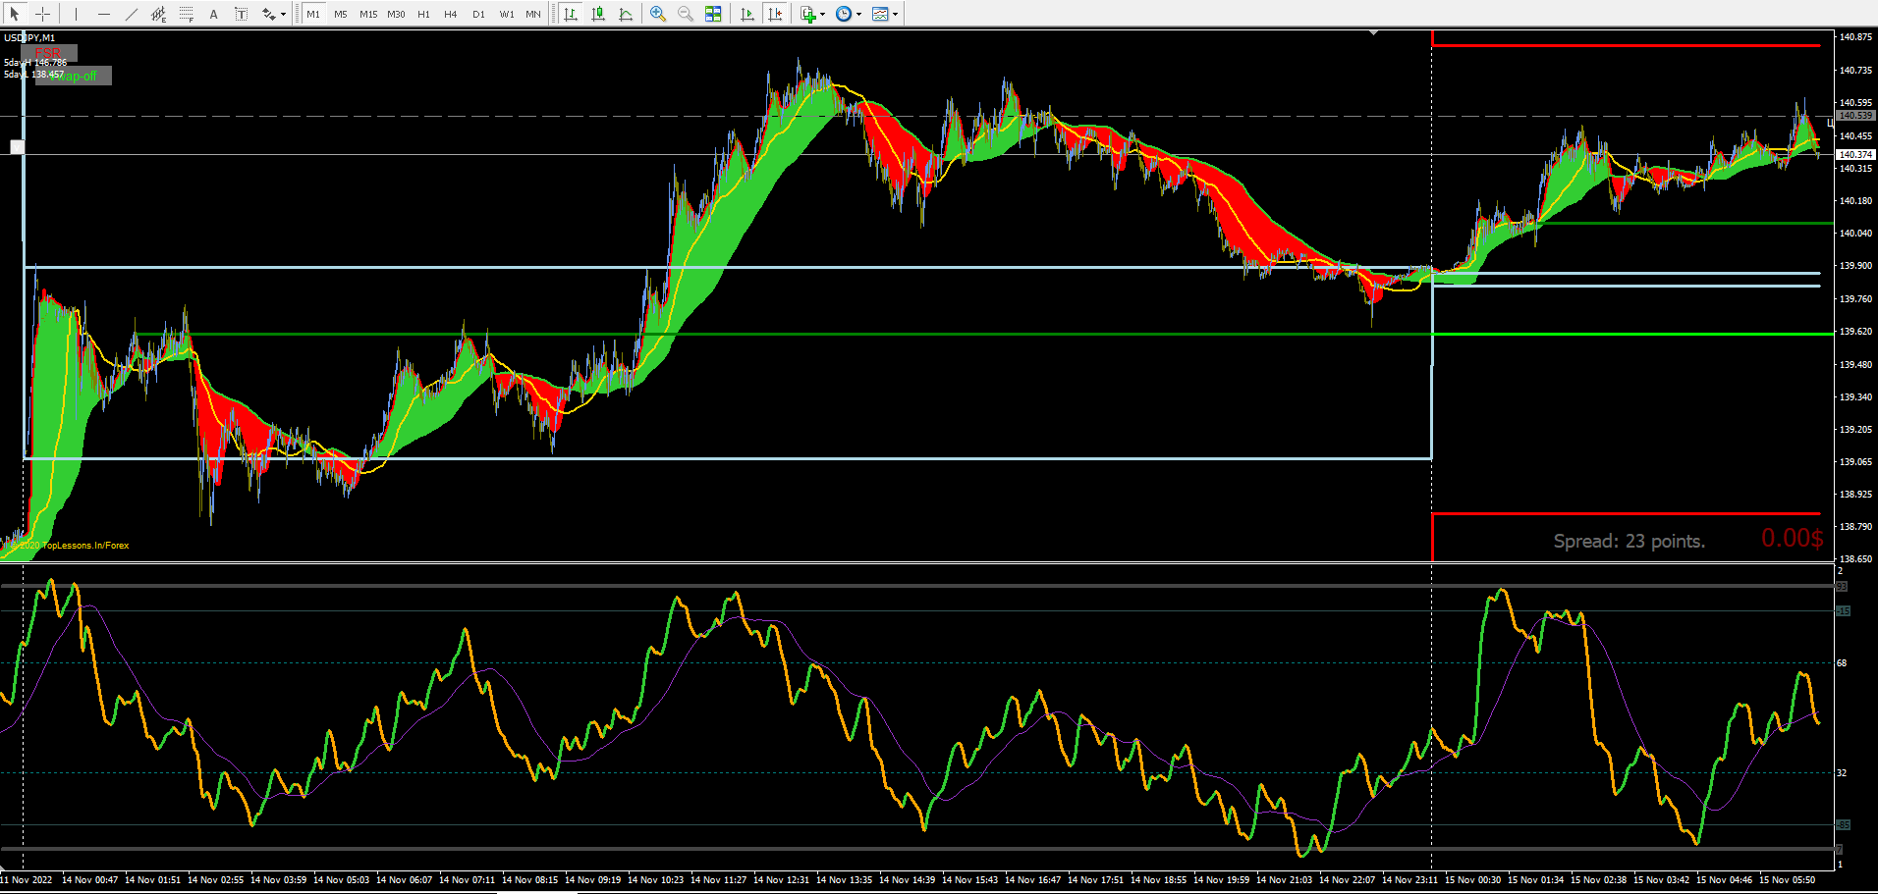The width and height of the screenshot is (1878, 894).
Task: Open the arrows tool dropdown
Action: tap(283, 14)
